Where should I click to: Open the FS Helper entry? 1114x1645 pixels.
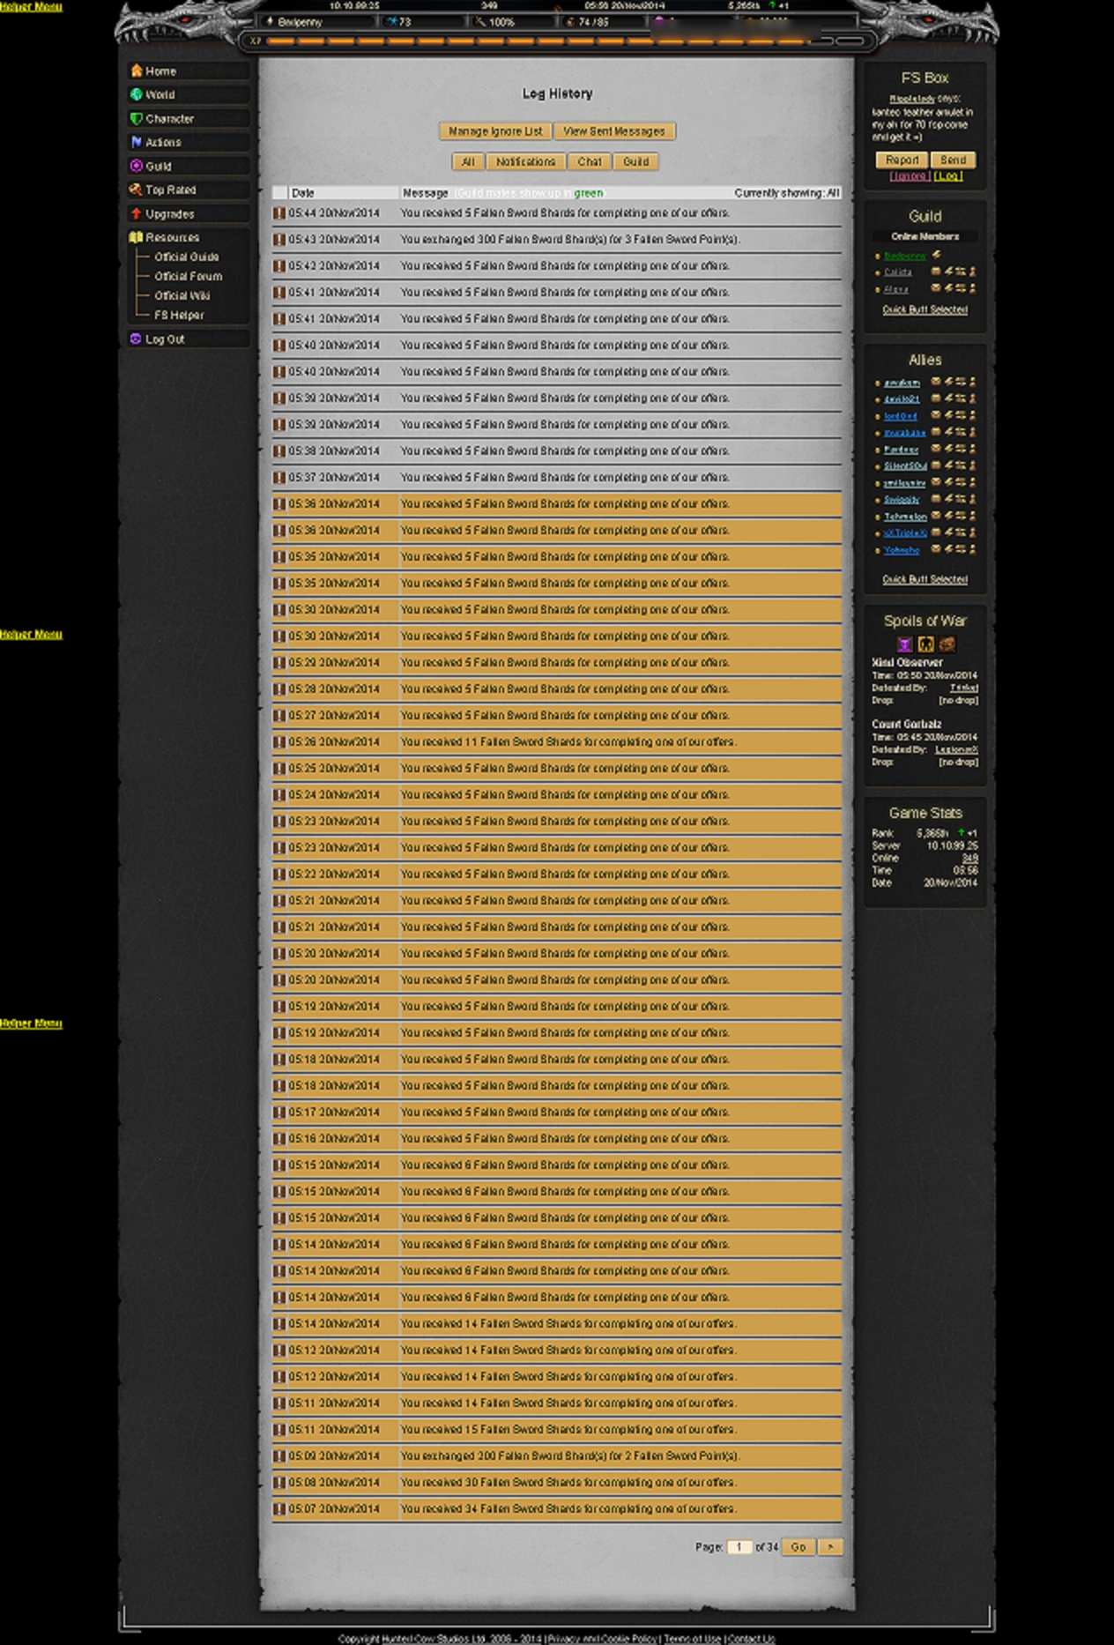click(179, 316)
